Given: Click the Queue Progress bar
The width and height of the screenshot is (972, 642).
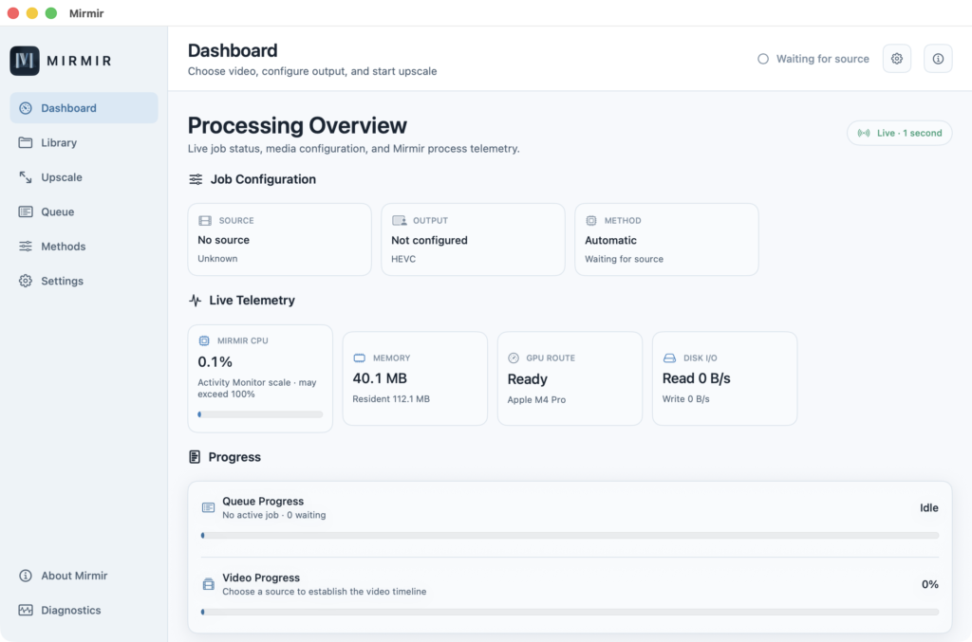Looking at the screenshot, I should click(570, 536).
